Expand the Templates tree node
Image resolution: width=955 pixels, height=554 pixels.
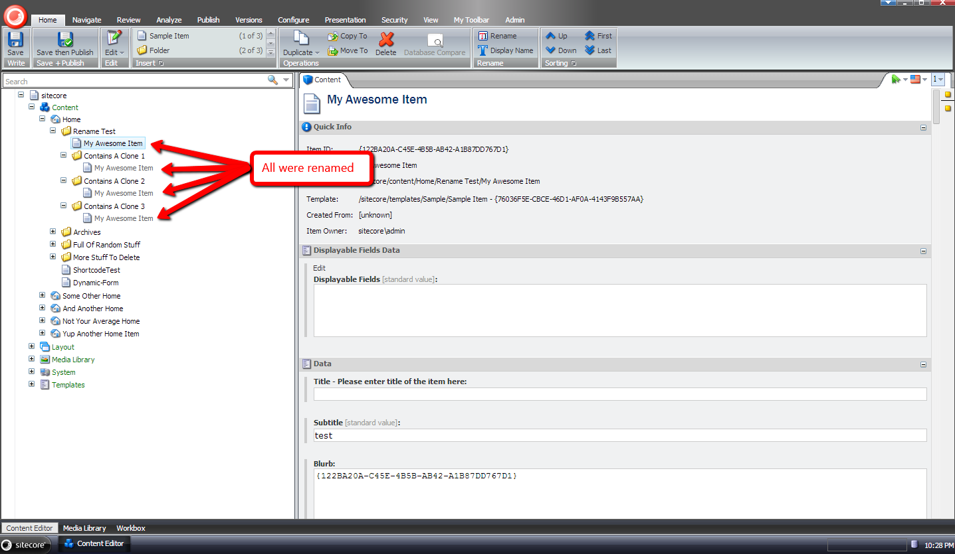(x=31, y=385)
